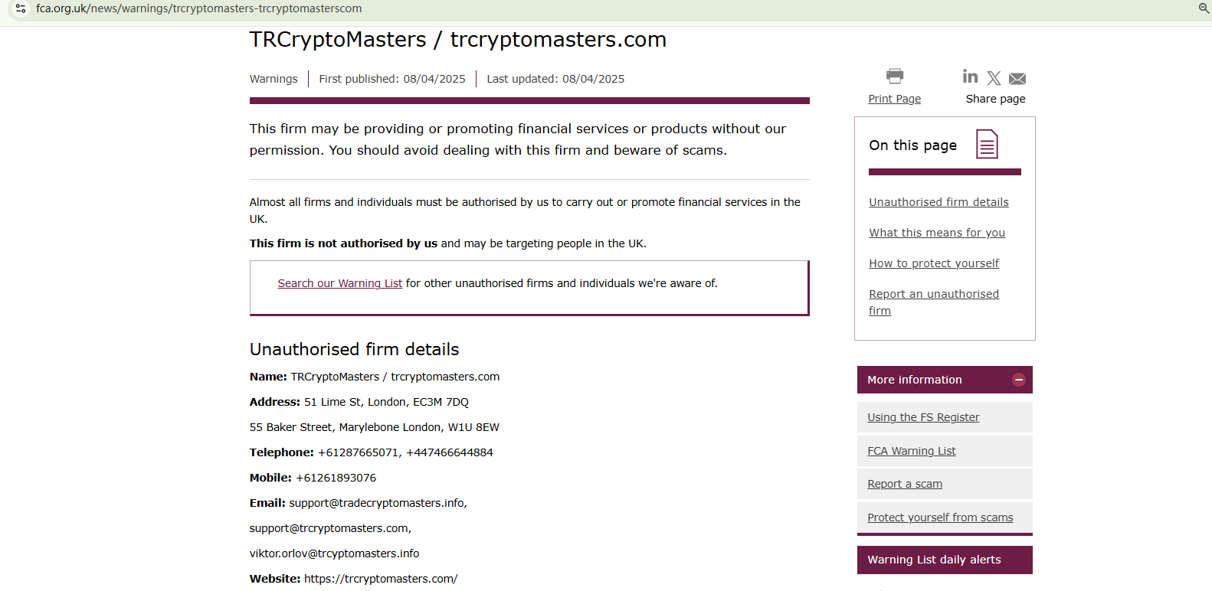
Task: Click the On this page document icon
Action: click(x=987, y=144)
